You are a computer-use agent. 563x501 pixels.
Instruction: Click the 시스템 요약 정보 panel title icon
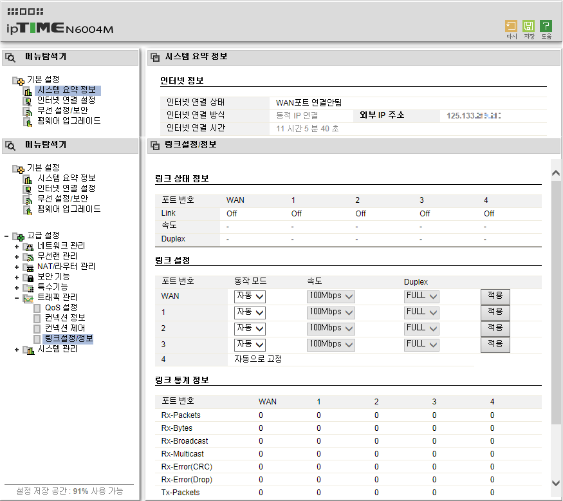click(x=155, y=57)
